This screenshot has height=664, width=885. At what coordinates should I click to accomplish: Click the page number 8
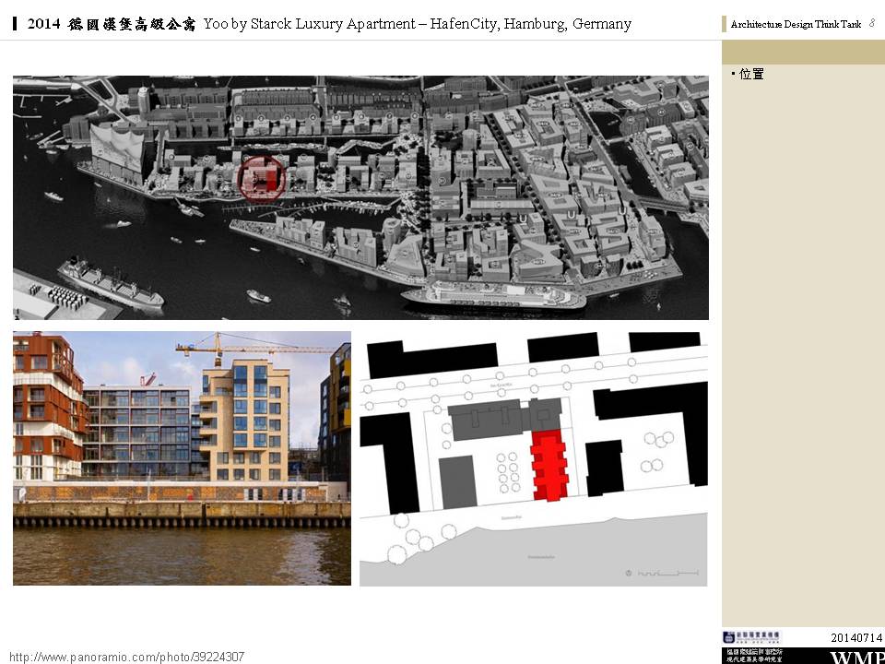pyautogui.click(x=872, y=24)
